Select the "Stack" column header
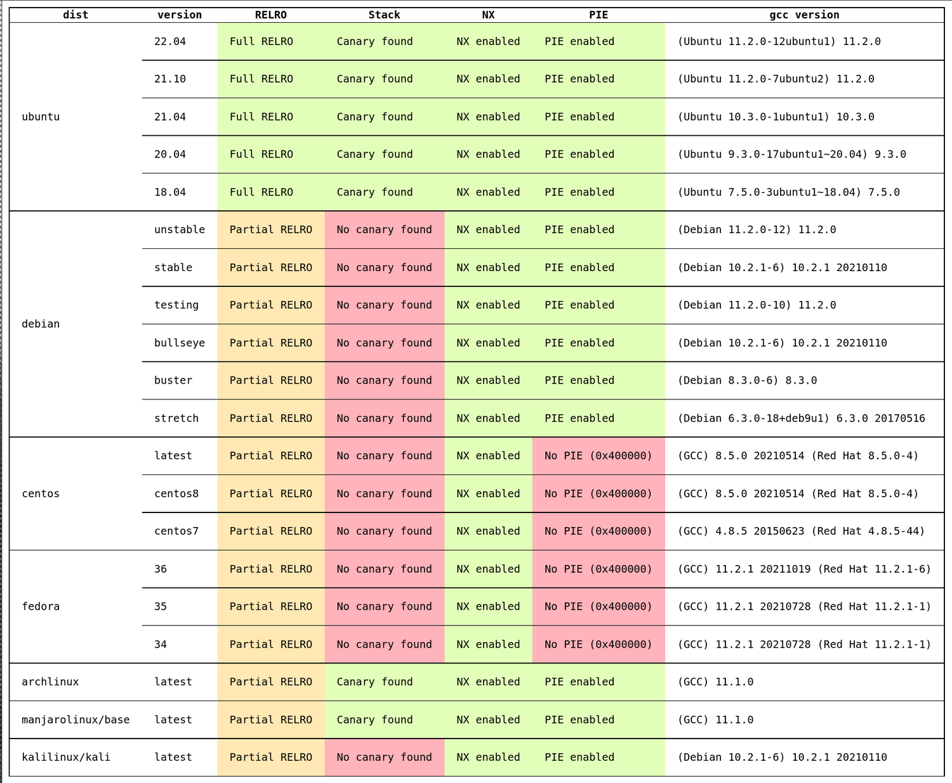The image size is (952, 783). (385, 15)
